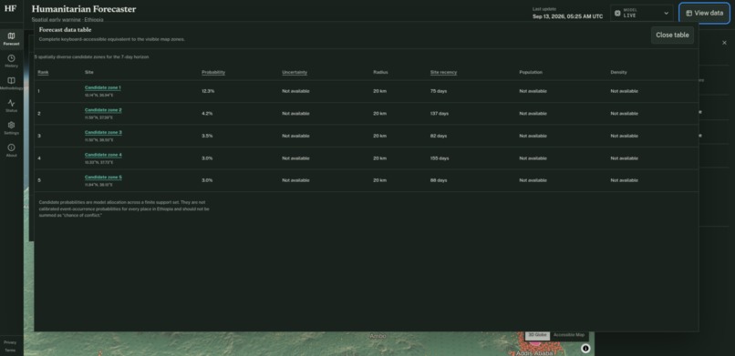735x356 pixels.
Task: Click the Humanitarian Forecaster title
Action: [x=84, y=9]
